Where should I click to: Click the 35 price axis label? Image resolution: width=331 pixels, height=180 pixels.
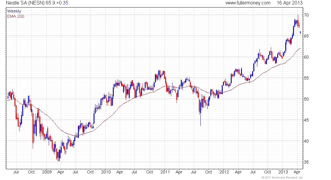306,162
